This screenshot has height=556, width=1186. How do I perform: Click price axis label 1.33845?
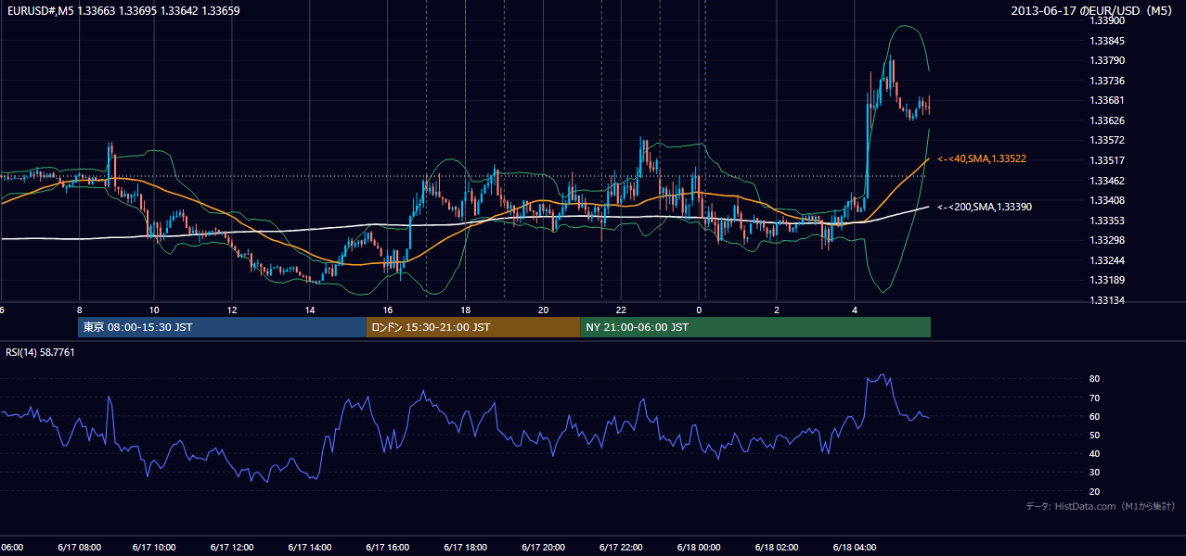[1105, 41]
